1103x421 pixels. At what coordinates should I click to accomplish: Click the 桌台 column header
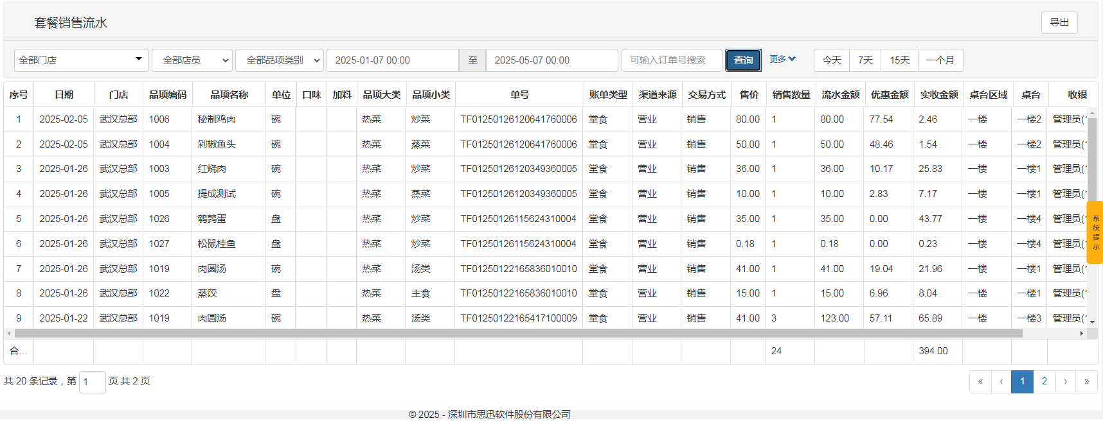coord(1030,94)
